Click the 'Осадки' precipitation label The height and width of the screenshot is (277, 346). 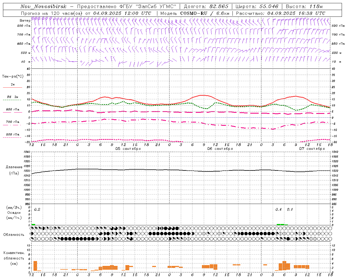14,213
